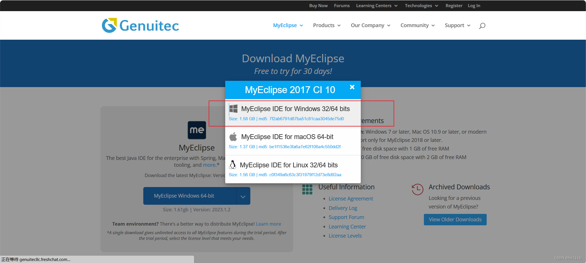Image resolution: width=586 pixels, height=263 pixels.
Task: Open the License Agreement link
Action: (x=351, y=198)
